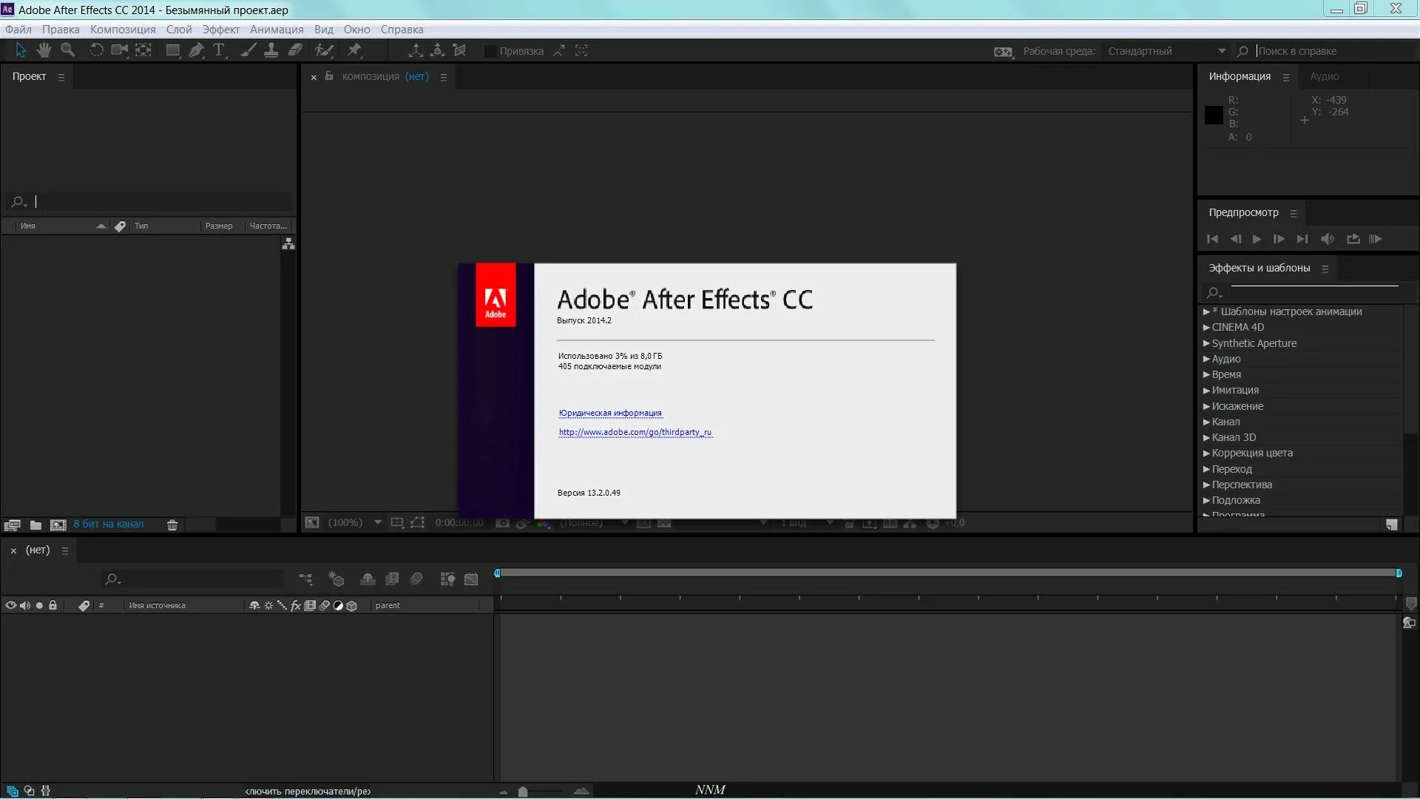The width and height of the screenshot is (1420, 799).
Task: Open the Эффект menu in menu bar
Action: pyautogui.click(x=220, y=30)
